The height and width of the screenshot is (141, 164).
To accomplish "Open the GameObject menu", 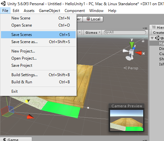I will point(49,11).
